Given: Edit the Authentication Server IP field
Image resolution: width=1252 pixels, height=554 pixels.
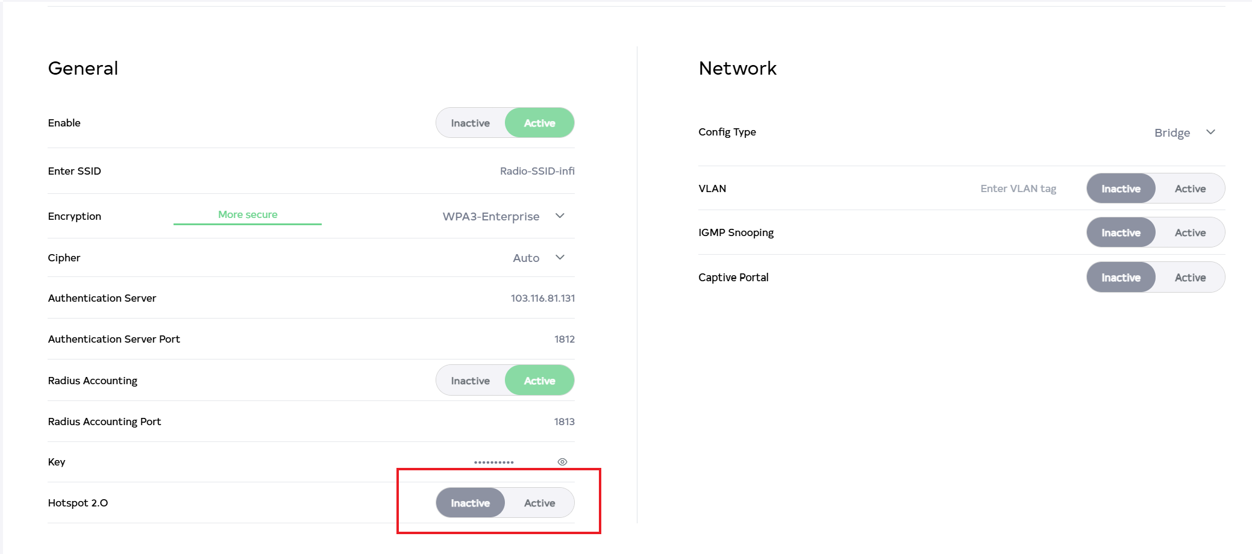Looking at the screenshot, I should 542,298.
